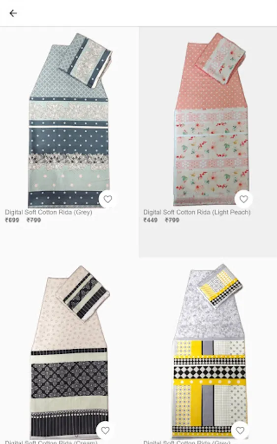277x444 pixels.
Task: Select the partially visible Cream rida title
Action: pyautogui.click(x=51, y=442)
